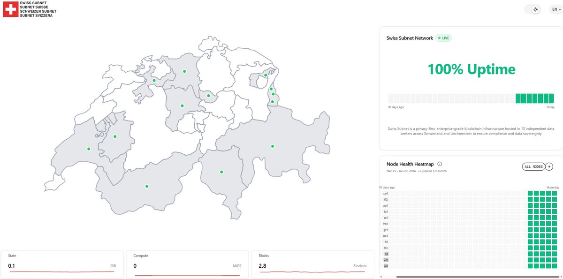563x279 pixels.
Task: Click the 'MIPS' unit label
Action: [x=237, y=266]
